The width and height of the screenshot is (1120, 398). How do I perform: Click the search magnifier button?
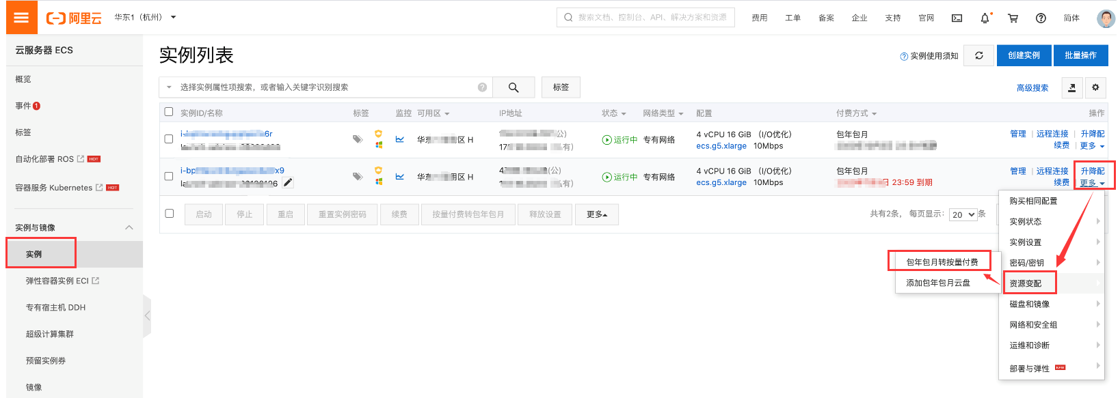[x=513, y=87]
